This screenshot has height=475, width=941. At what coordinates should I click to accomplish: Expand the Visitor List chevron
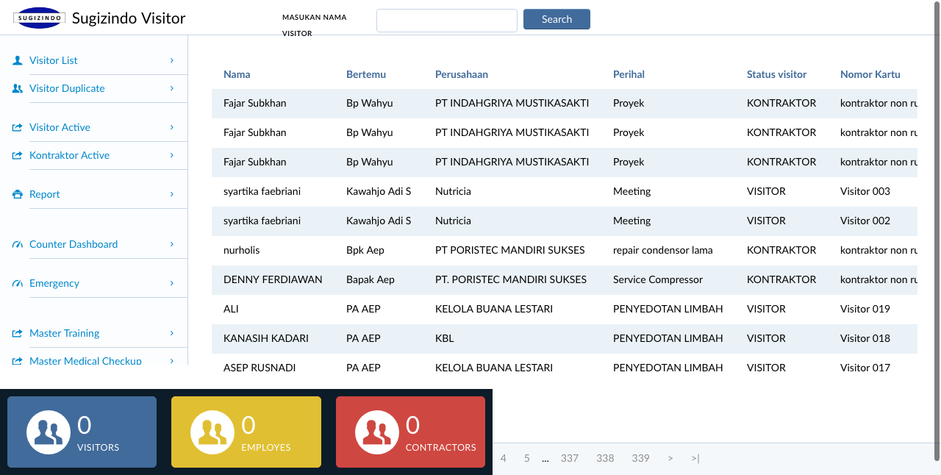coord(172,60)
